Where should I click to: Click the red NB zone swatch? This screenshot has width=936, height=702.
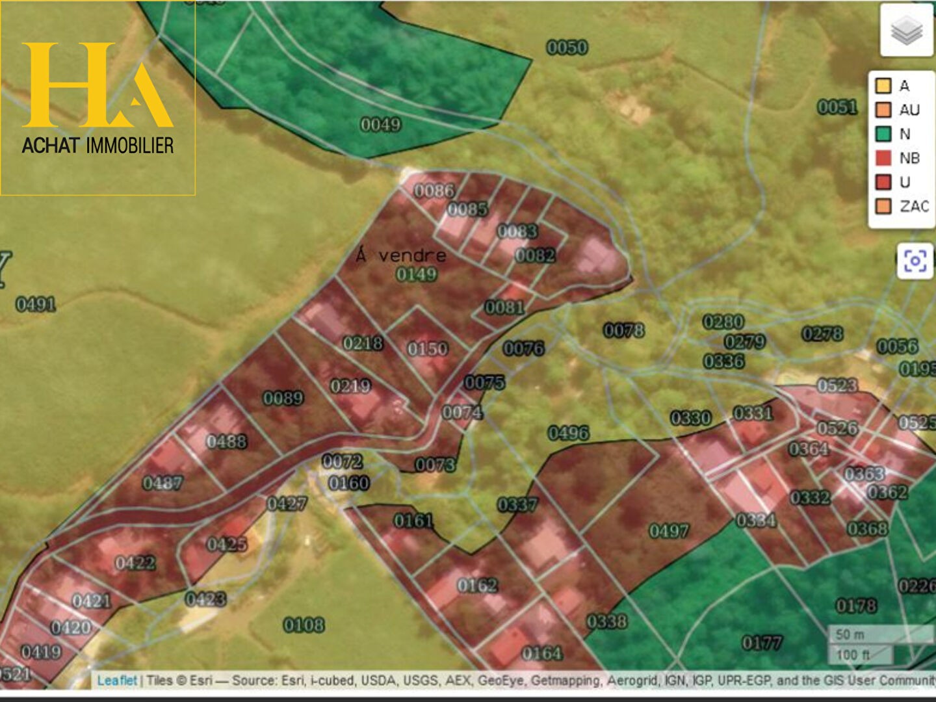[x=883, y=158]
